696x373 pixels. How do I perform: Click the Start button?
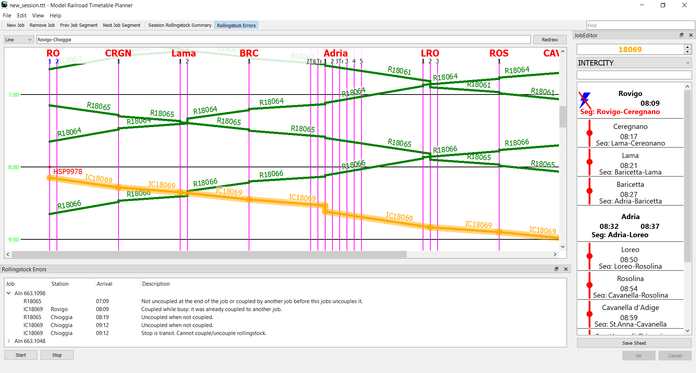(21, 355)
